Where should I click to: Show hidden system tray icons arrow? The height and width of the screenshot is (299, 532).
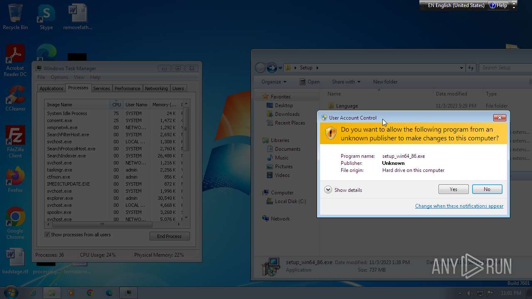tap(460, 293)
